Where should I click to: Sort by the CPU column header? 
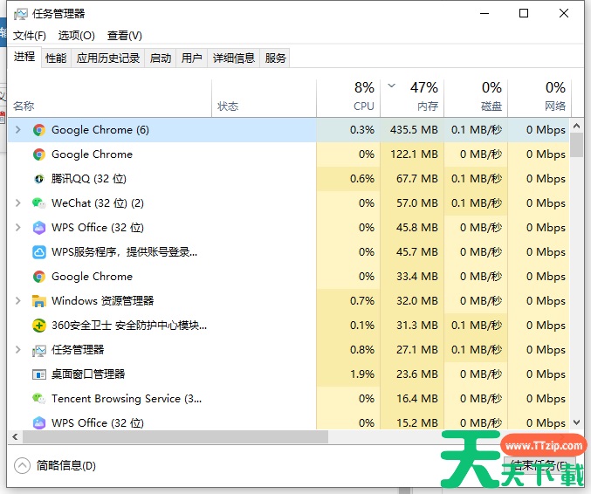click(x=348, y=99)
